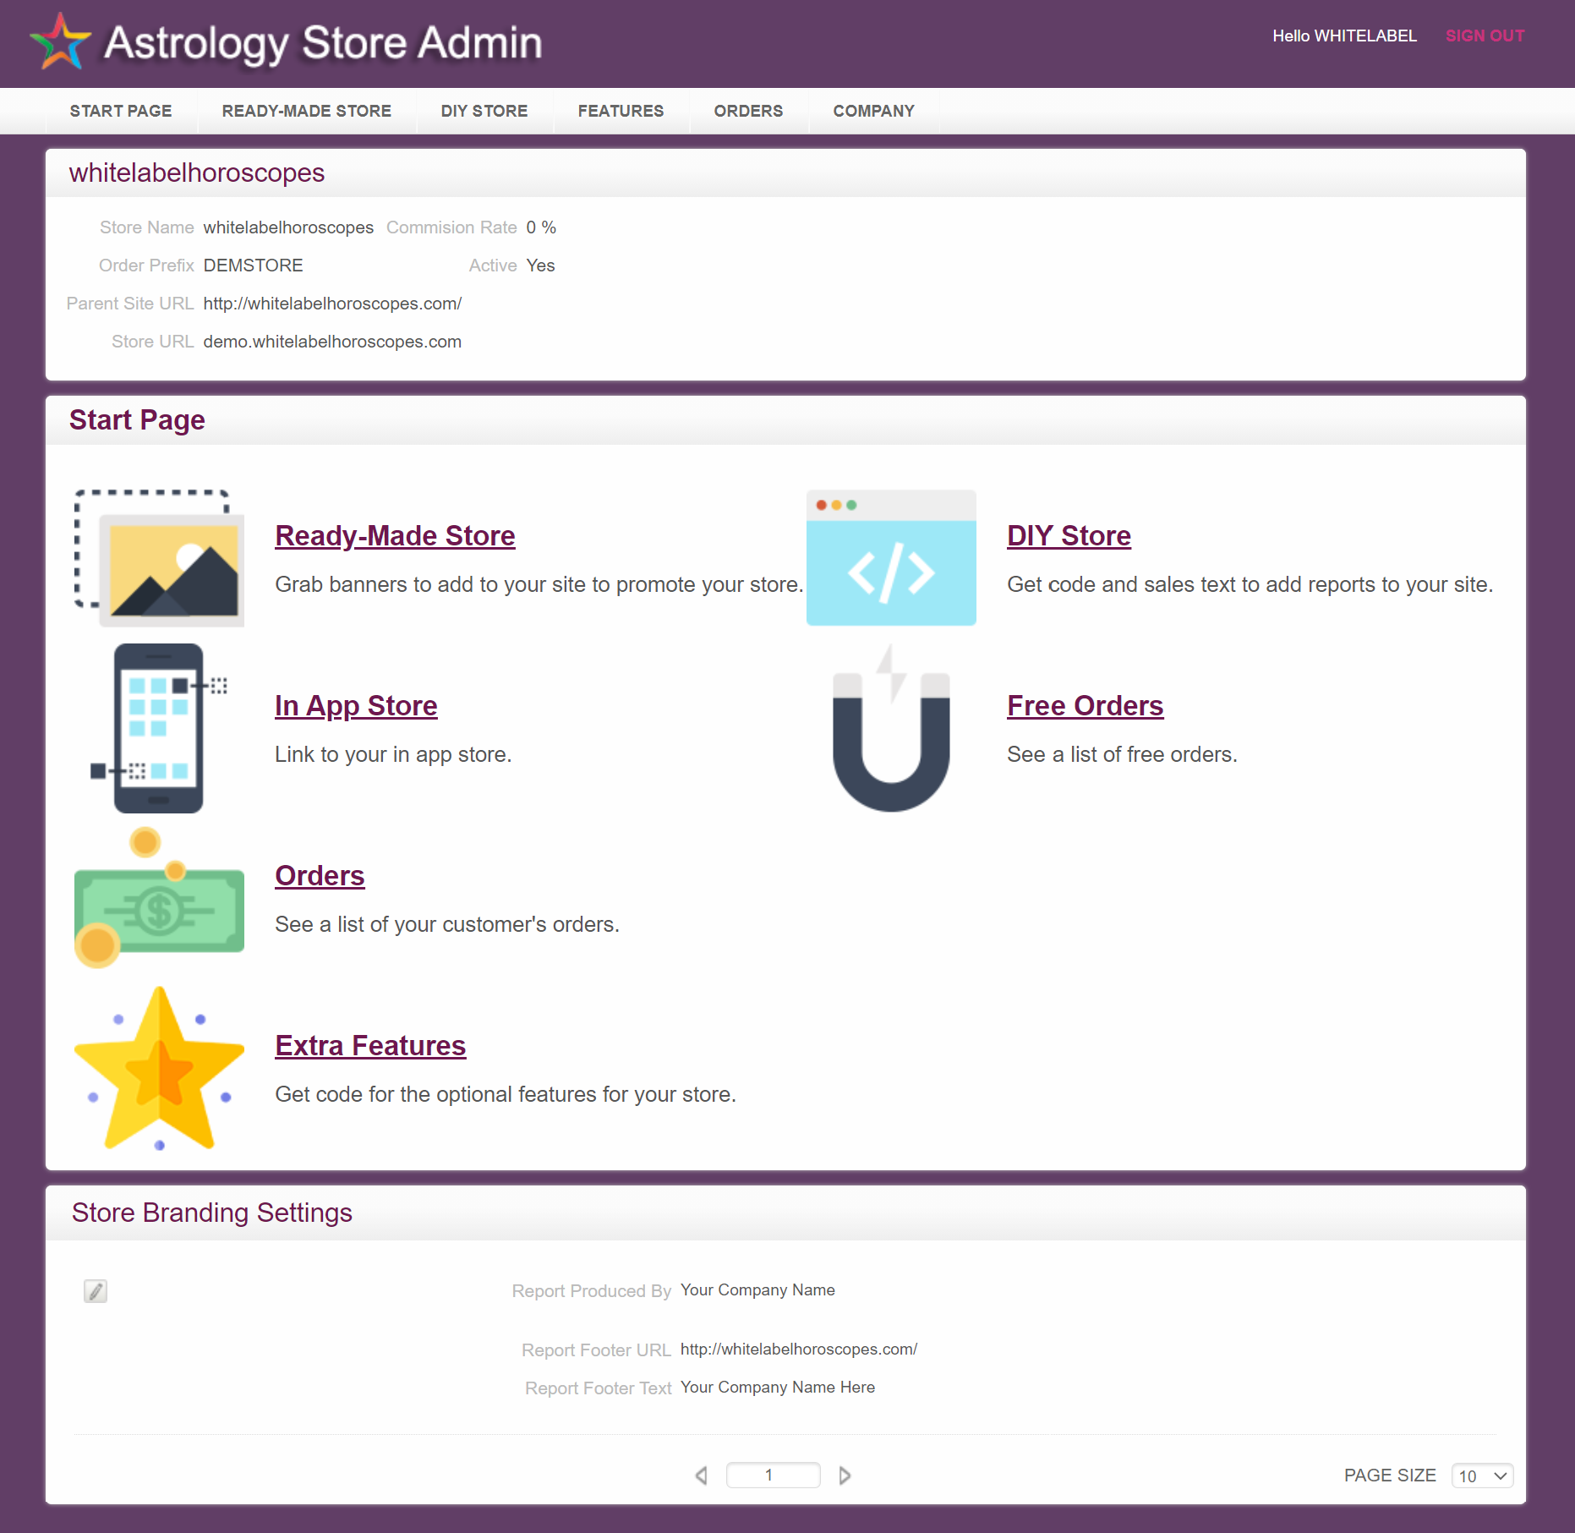Click the Sign Out link
1575x1533 pixels.
[x=1485, y=36]
